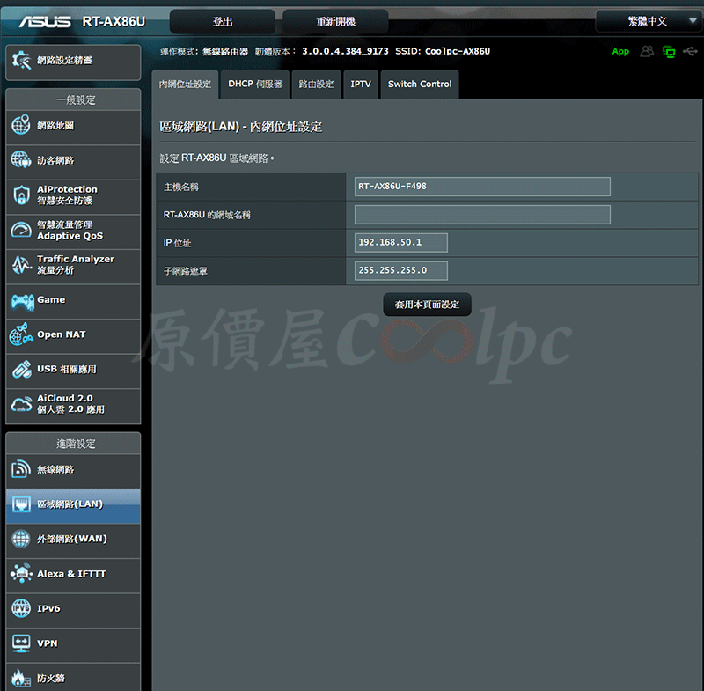704x691 pixels.
Task: Switch to the Switch Control tab
Action: pos(420,84)
